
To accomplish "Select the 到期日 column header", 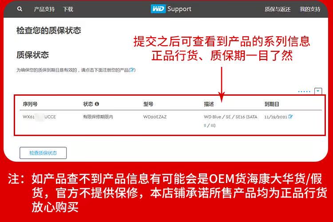I will coord(272,104).
